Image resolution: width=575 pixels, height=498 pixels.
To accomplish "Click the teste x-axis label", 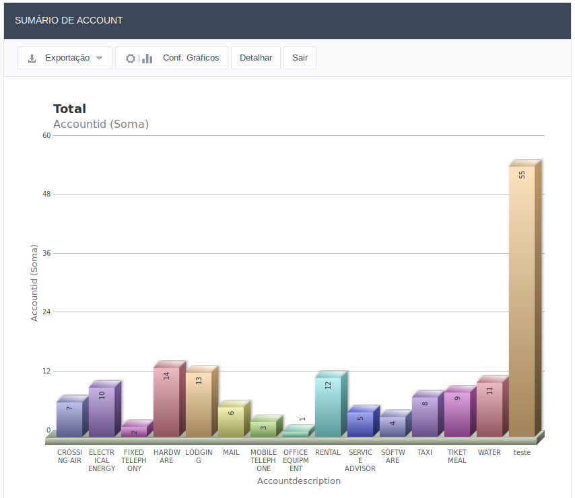I will (x=522, y=452).
